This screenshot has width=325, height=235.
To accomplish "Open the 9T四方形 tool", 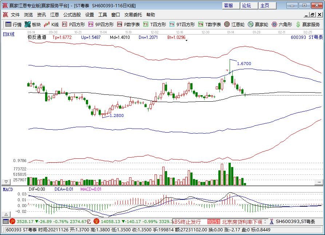I will pos(182,24).
